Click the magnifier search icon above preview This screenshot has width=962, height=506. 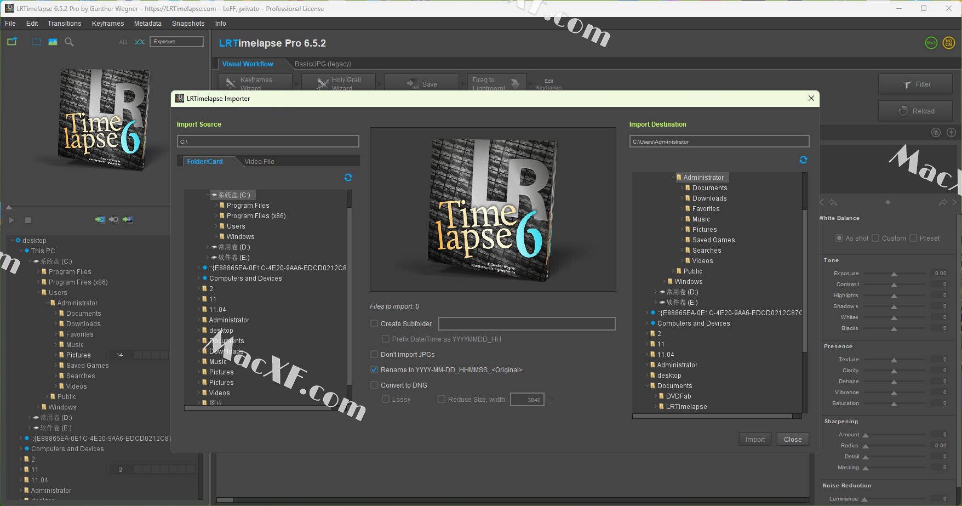[x=69, y=42]
